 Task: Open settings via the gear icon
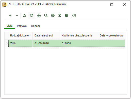click(53, 15)
